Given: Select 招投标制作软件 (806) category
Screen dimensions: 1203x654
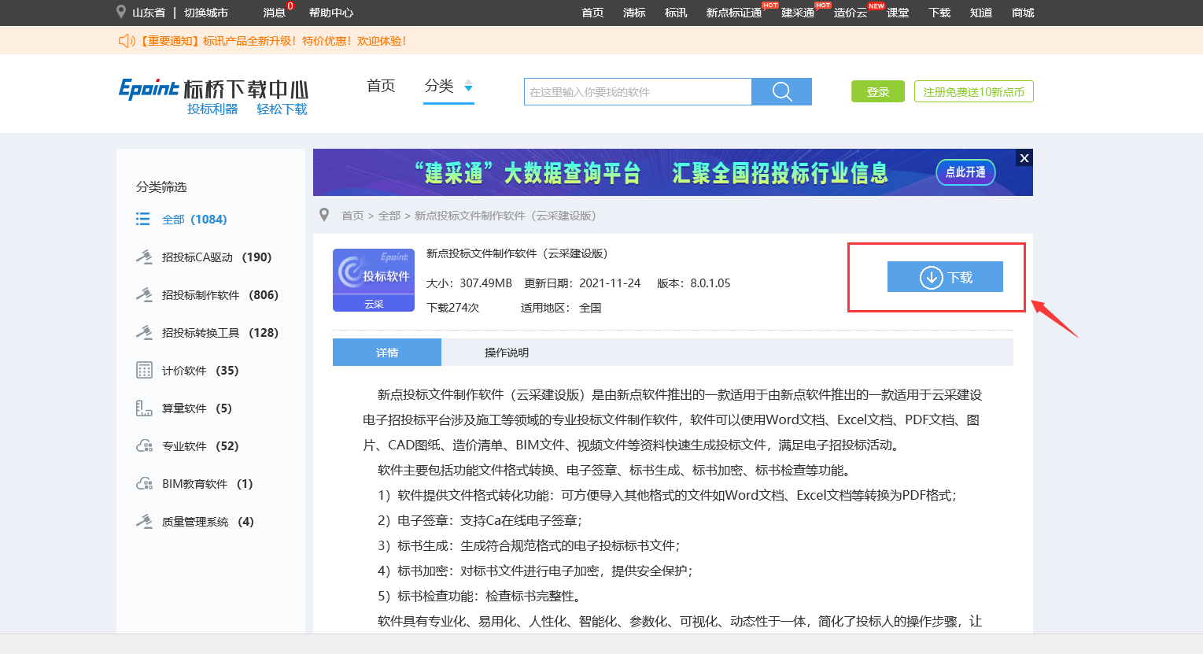Looking at the screenshot, I should coord(220,294).
